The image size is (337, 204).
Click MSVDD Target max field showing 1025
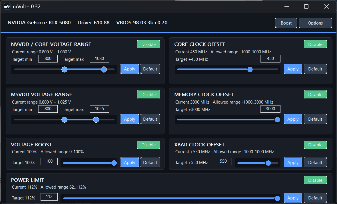click(99, 109)
